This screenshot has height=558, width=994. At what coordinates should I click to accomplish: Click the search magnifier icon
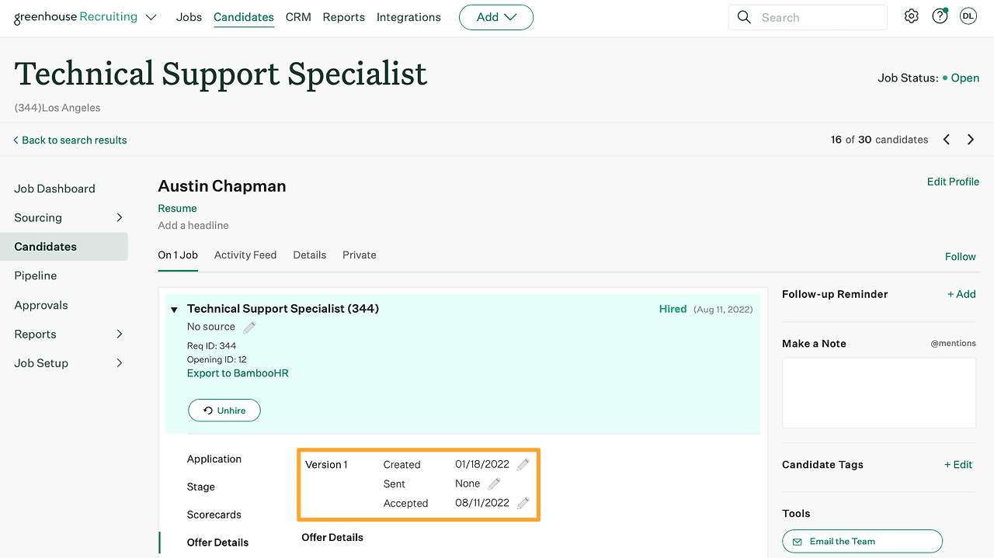pos(743,16)
